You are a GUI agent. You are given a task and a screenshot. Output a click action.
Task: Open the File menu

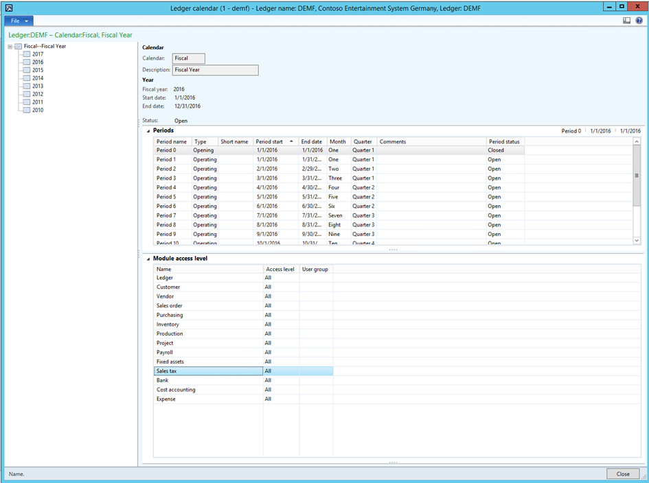(19, 21)
